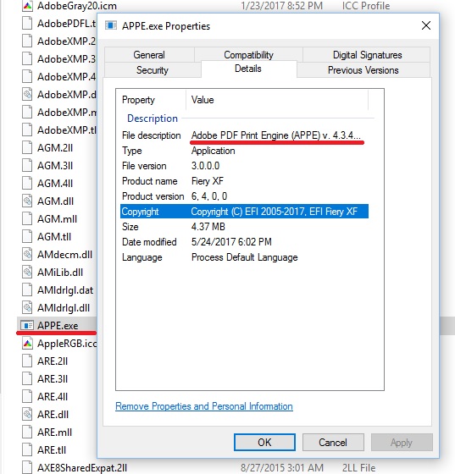Select the ARE.mll file
This screenshot has height=474, width=455.
click(55, 433)
